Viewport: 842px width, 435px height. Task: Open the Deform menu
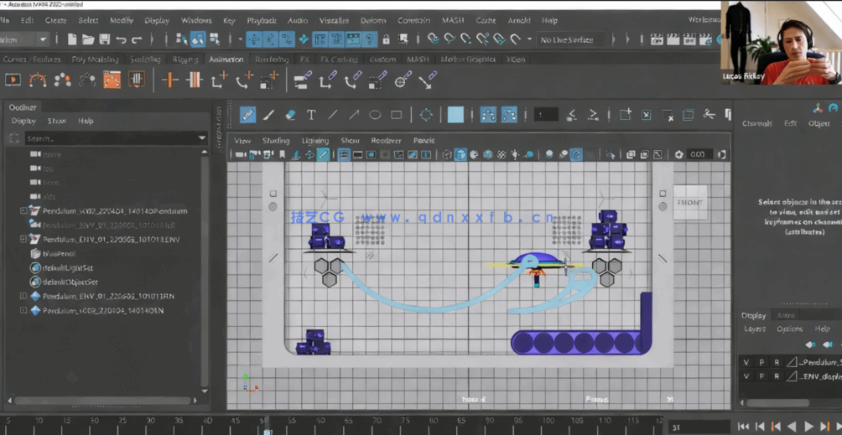click(373, 20)
